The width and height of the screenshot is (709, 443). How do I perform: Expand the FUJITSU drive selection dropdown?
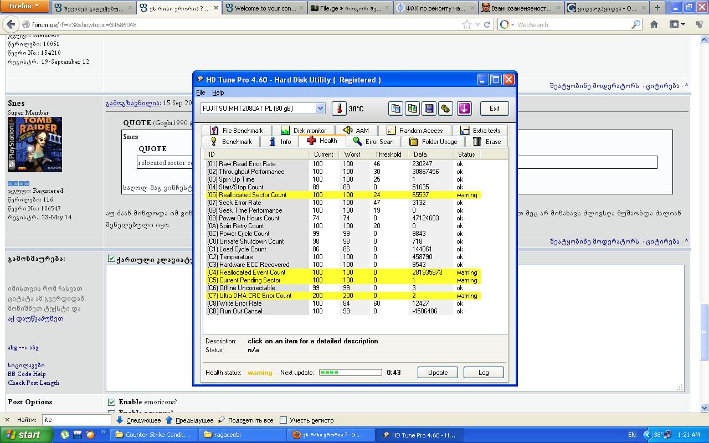pyautogui.click(x=320, y=109)
